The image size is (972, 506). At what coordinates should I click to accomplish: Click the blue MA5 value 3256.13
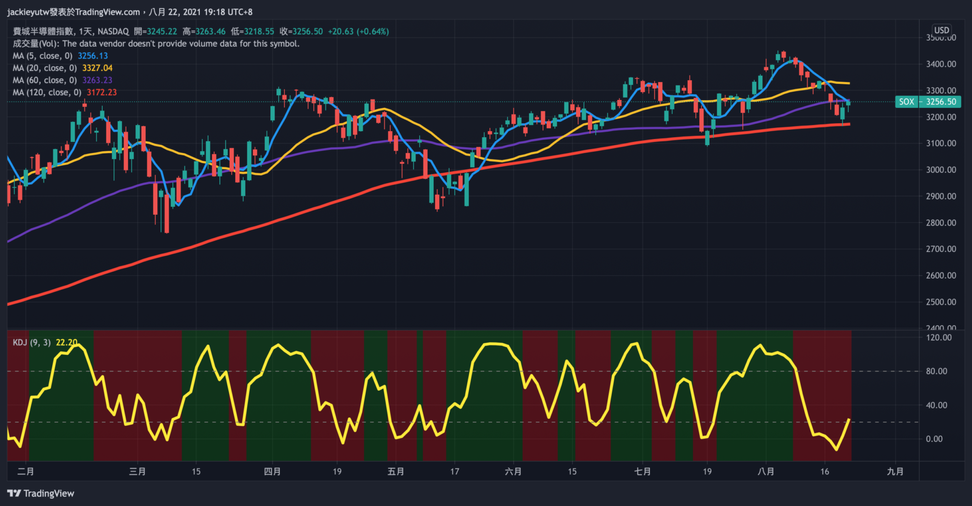coord(92,56)
